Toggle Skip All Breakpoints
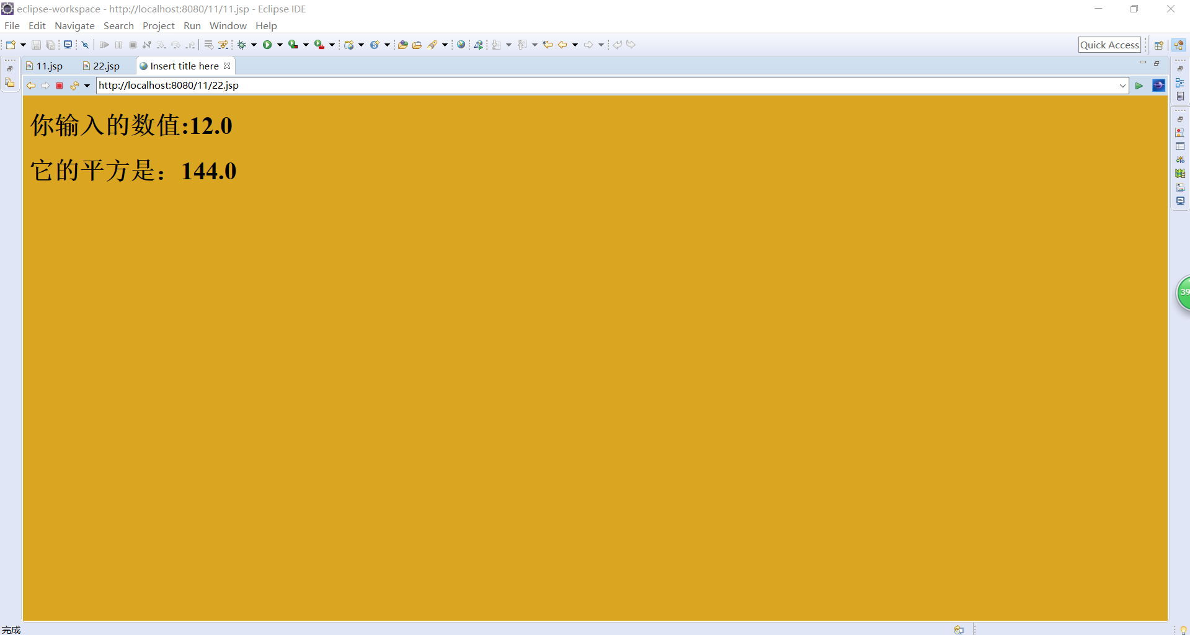The height and width of the screenshot is (635, 1190). click(85, 44)
